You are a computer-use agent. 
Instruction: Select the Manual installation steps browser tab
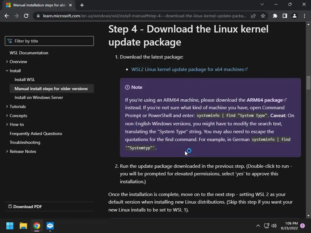39,5
